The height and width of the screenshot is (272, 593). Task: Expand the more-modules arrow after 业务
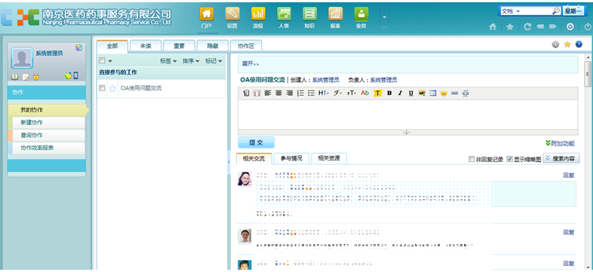point(384,17)
